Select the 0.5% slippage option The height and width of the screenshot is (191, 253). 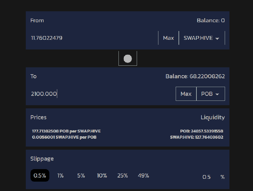point(40,175)
